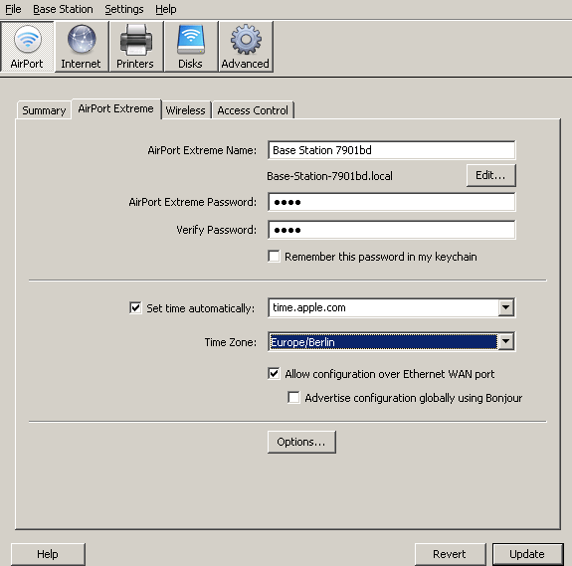Switch to the Disks drive icon
The width and height of the screenshot is (572, 566).
[191, 47]
